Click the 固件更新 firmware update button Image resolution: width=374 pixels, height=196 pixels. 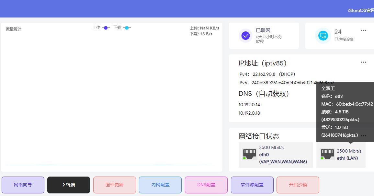(x=115, y=185)
